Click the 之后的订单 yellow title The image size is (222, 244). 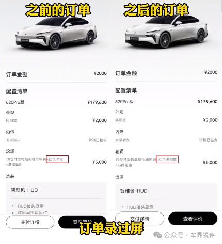pyautogui.click(x=156, y=10)
